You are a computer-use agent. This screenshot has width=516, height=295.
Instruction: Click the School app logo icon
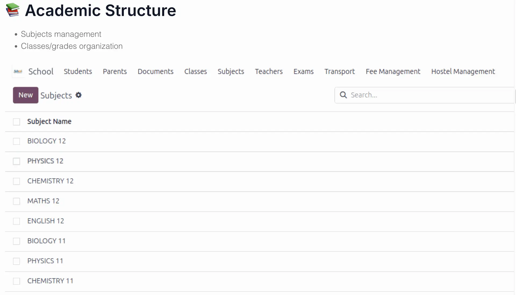tap(18, 72)
